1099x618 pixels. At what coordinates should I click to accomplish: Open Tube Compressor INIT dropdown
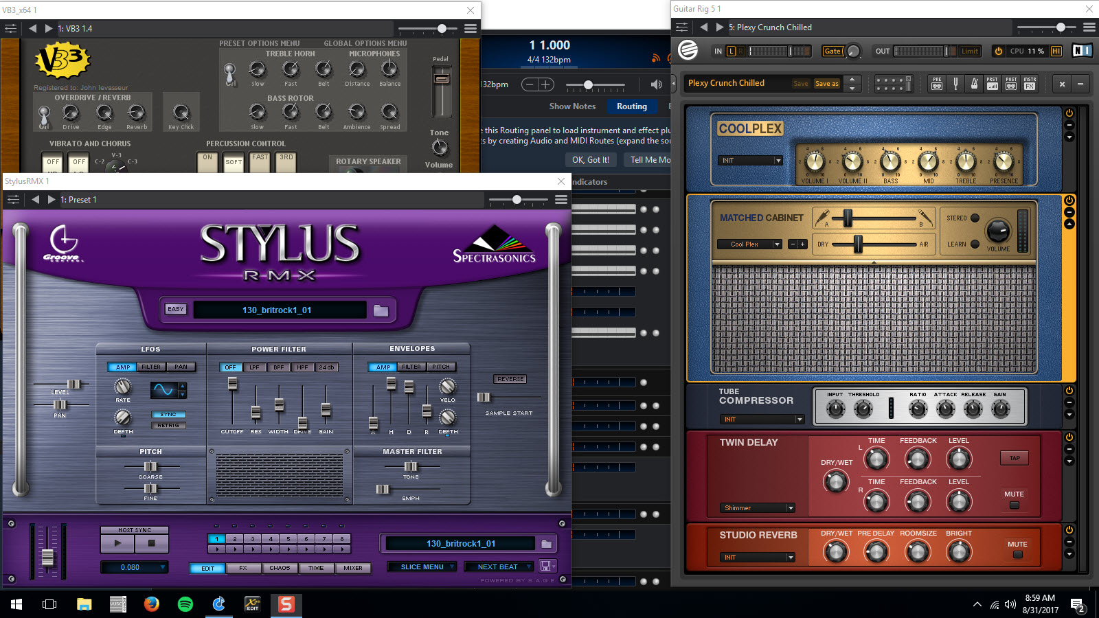point(762,420)
